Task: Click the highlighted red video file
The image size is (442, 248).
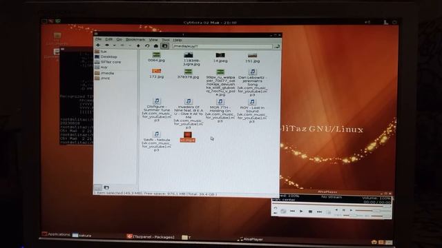Action: pos(188,137)
